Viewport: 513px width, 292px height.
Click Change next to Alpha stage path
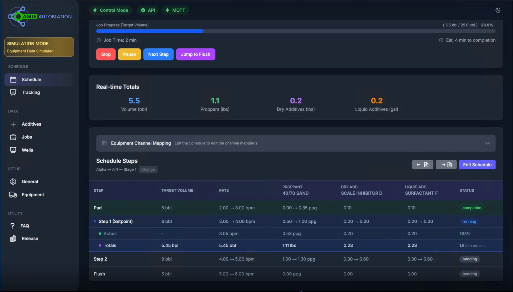(148, 169)
